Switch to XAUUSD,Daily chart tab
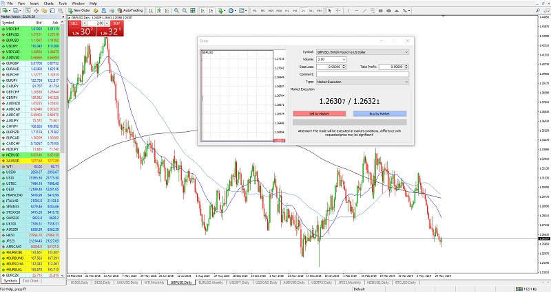Screen dimensions: 551x292 coord(127,282)
